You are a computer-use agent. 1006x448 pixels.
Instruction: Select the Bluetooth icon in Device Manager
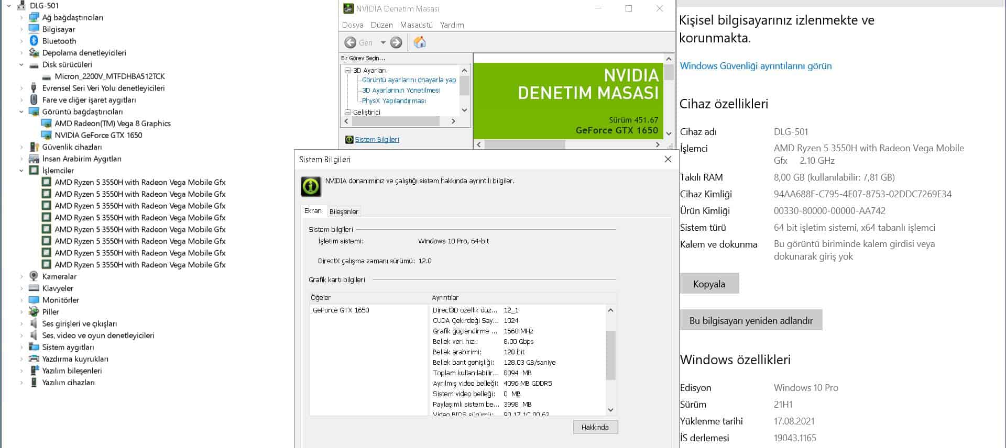[34, 41]
